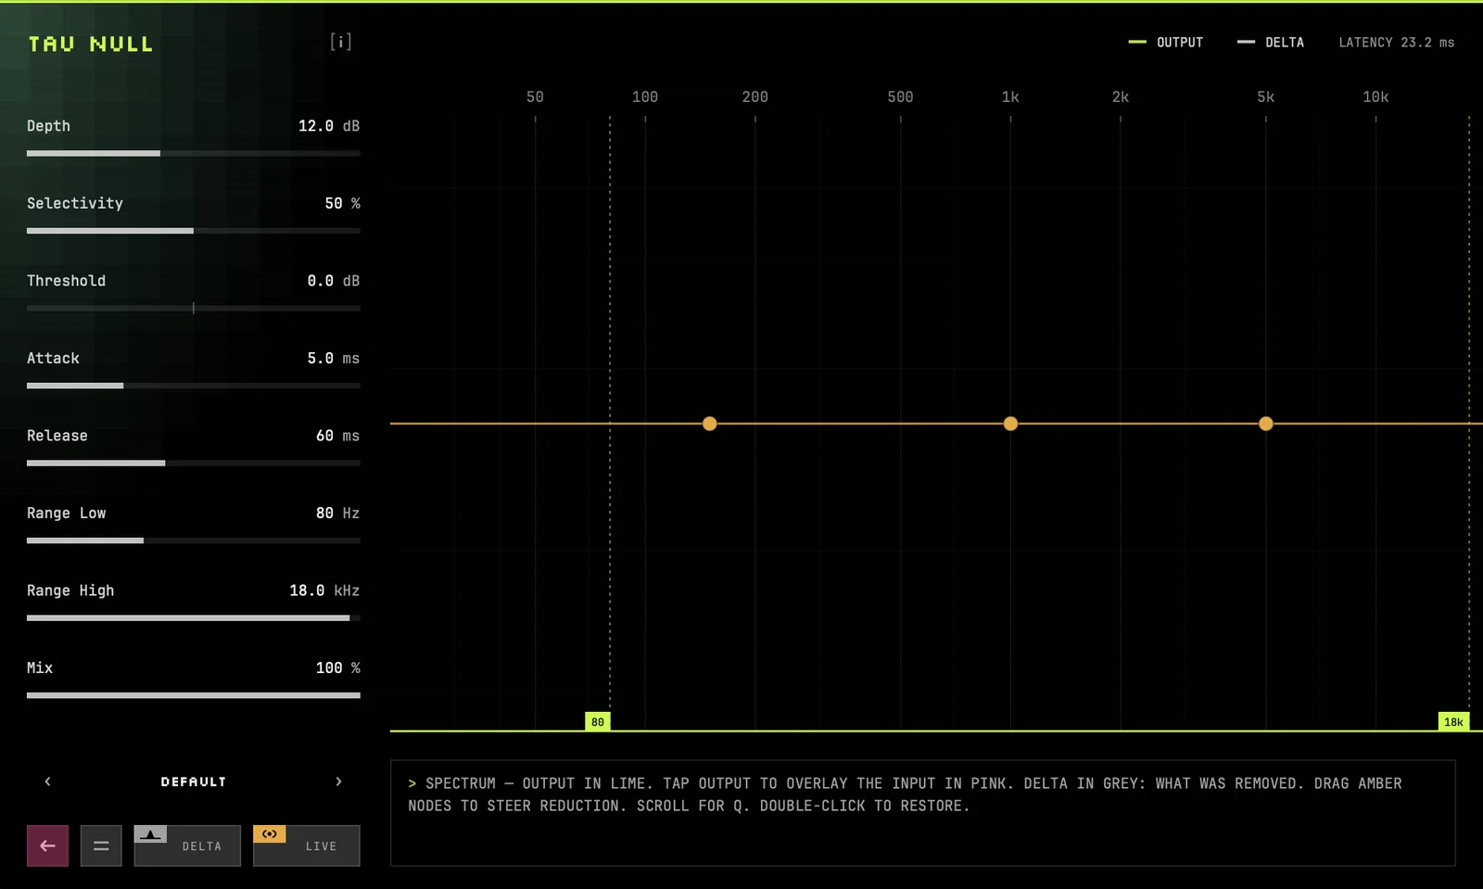Click the Range High slider

[194, 617]
